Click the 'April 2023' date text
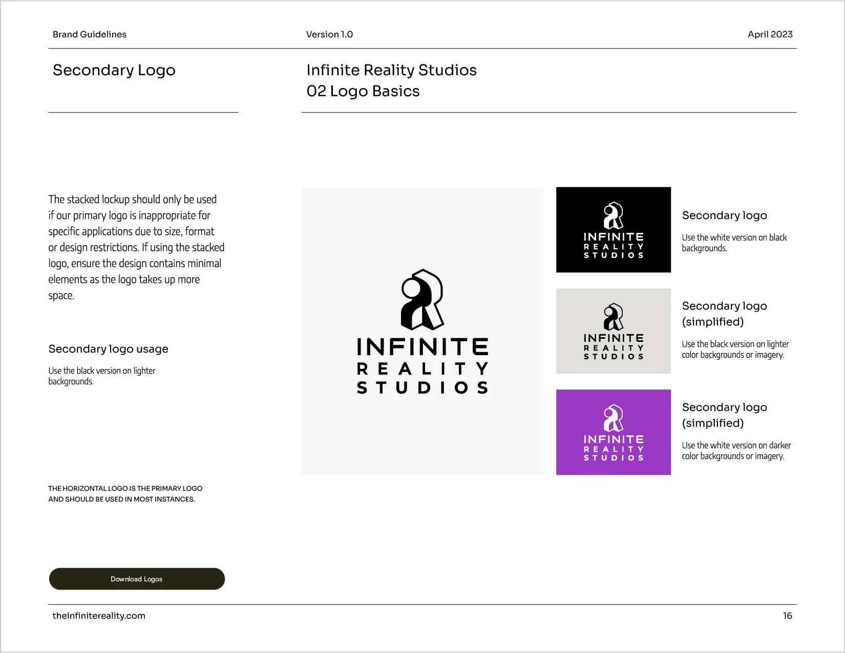The height and width of the screenshot is (653, 845). click(x=770, y=34)
